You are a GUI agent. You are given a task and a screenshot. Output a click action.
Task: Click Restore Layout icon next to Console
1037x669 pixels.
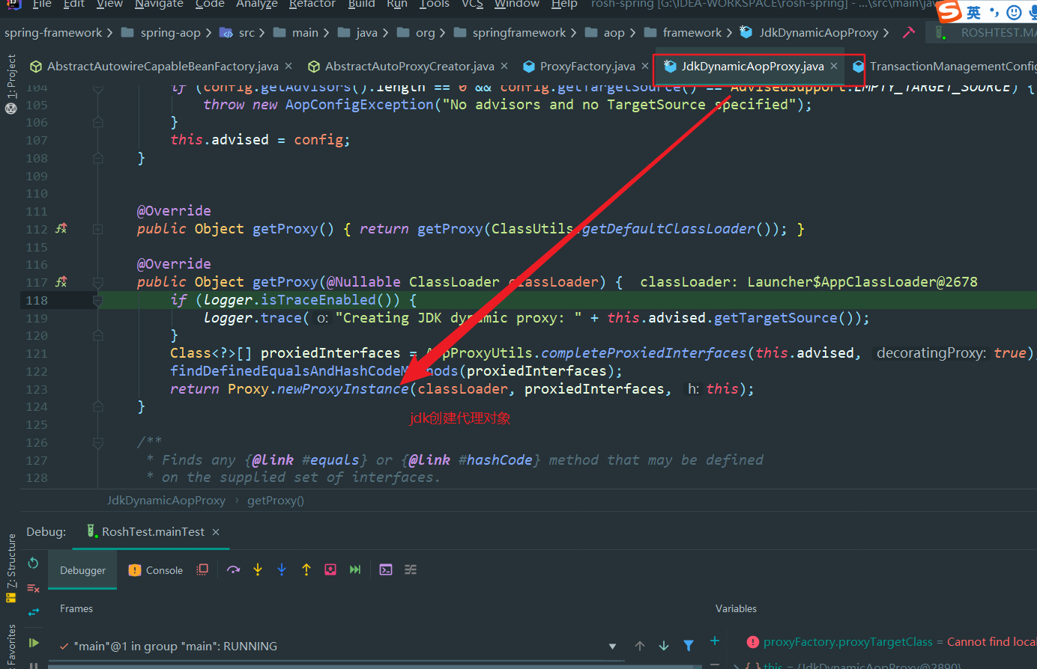coord(202,569)
